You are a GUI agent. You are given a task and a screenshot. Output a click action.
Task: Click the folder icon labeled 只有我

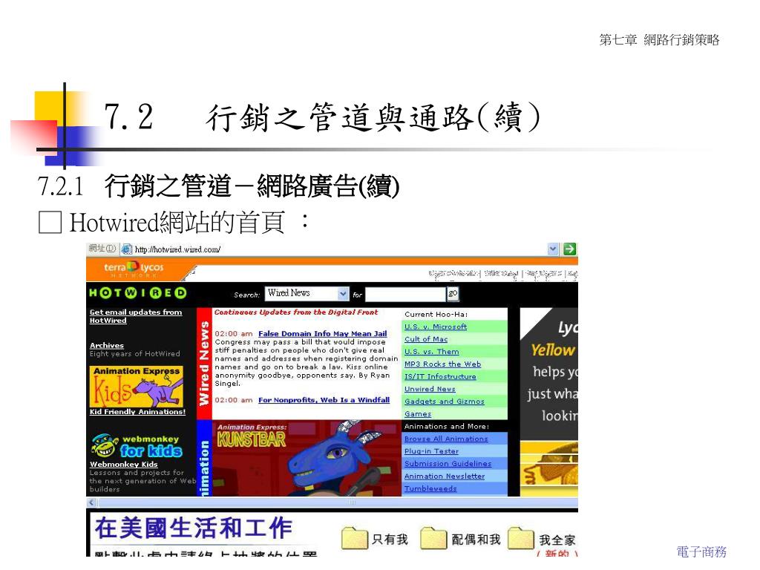pyautogui.click(x=354, y=538)
